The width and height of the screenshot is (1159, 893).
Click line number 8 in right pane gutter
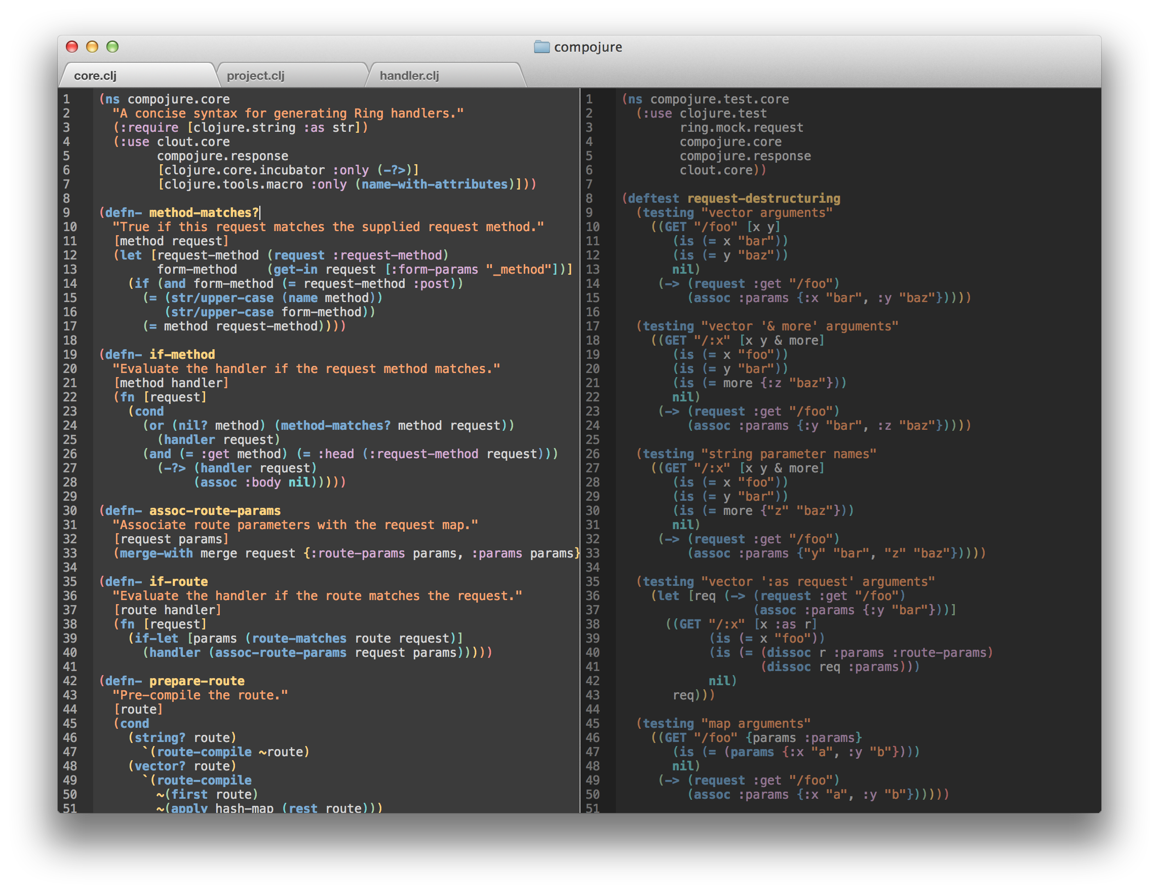tap(589, 199)
